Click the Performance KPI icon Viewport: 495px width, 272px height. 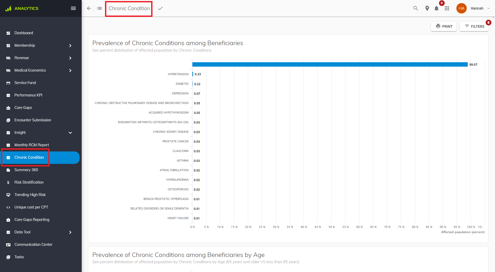point(8,95)
